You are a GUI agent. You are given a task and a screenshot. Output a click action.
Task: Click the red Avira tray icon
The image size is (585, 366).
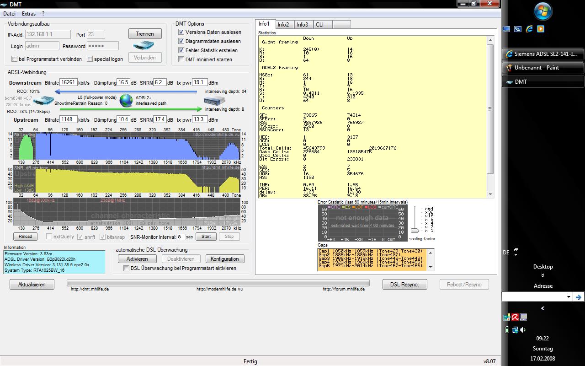(x=515, y=317)
